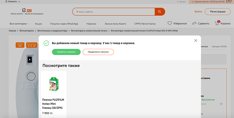234x118 pixels.
Task: Click the hotline 1717 banner
Action: [x=211, y=2]
